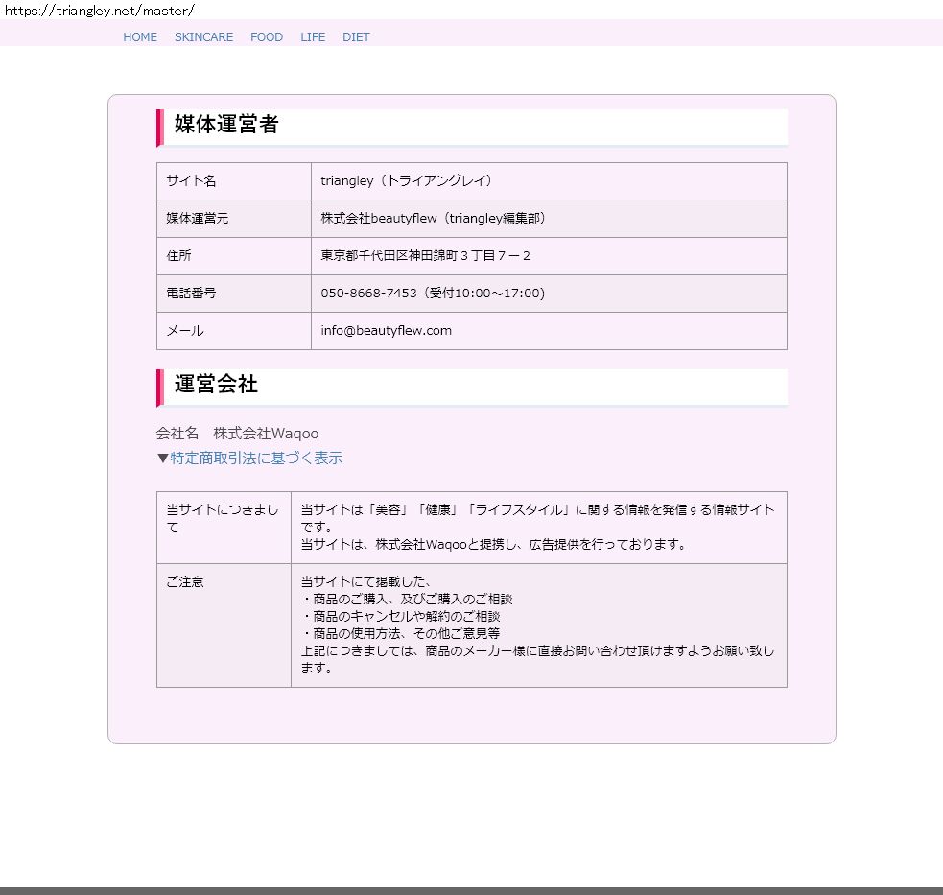Click the triangley.net/master URL text
Viewport: 943px width, 895px height.
click(x=99, y=10)
